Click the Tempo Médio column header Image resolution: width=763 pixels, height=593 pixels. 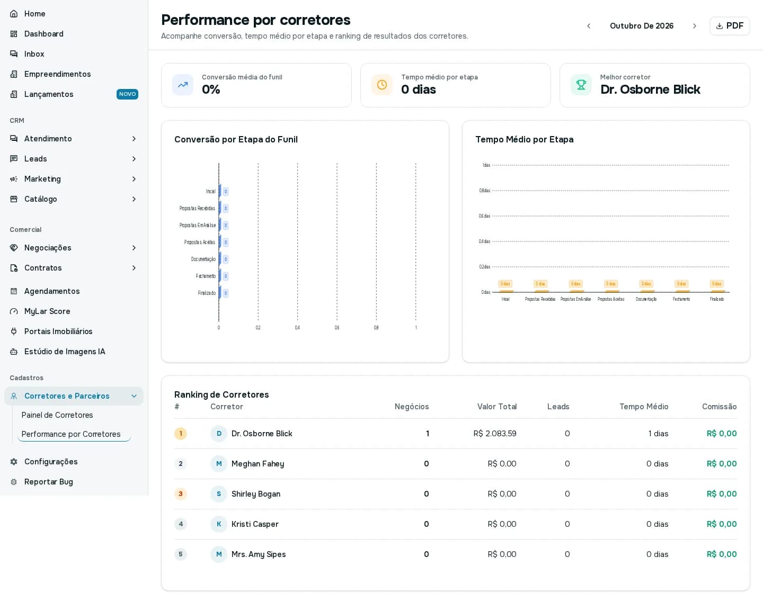tap(644, 407)
